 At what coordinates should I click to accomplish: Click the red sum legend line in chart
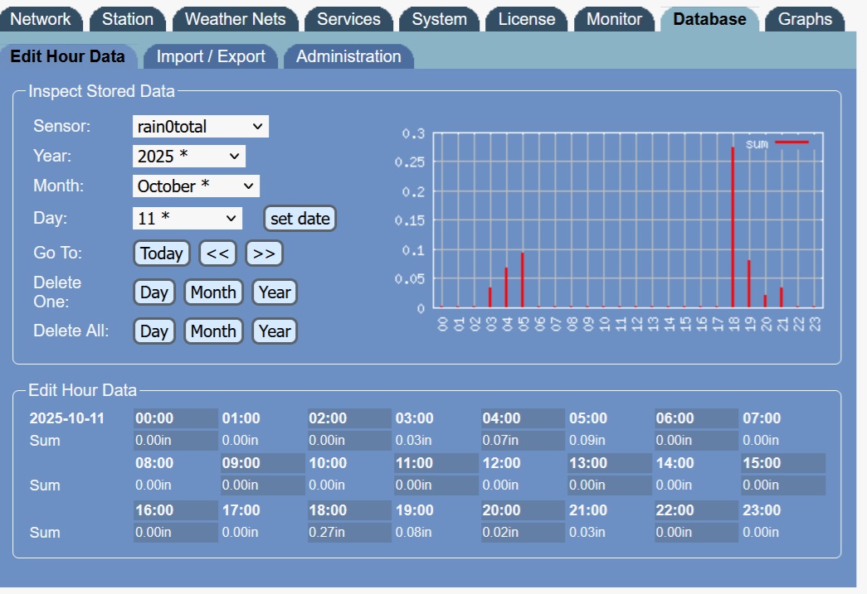(791, 142)
